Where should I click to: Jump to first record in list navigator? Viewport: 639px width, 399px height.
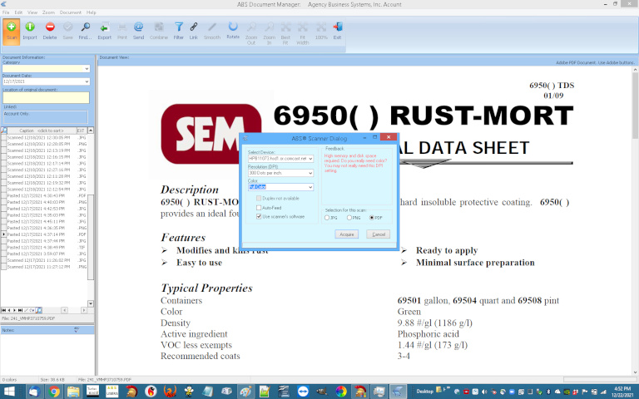pos(3,310)
